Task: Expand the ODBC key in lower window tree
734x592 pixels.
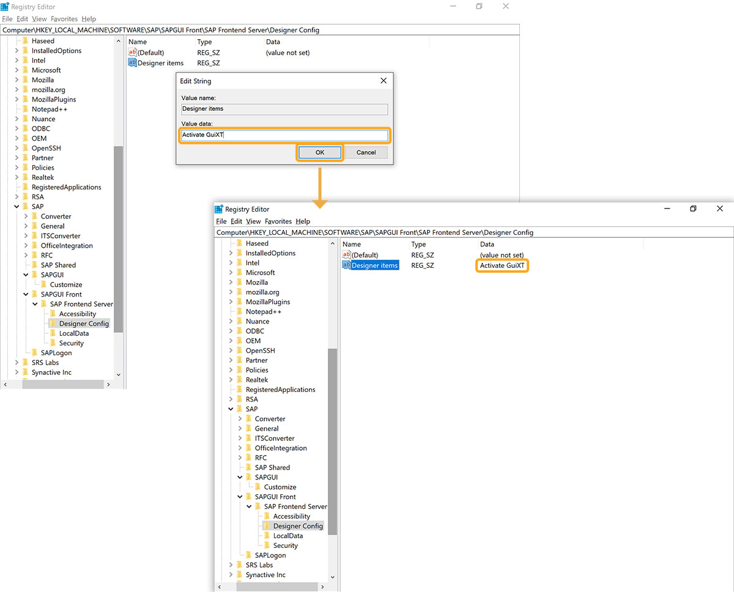Action: (231, 331)
